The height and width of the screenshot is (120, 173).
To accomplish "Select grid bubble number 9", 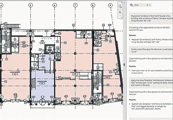I will (110, 5).
